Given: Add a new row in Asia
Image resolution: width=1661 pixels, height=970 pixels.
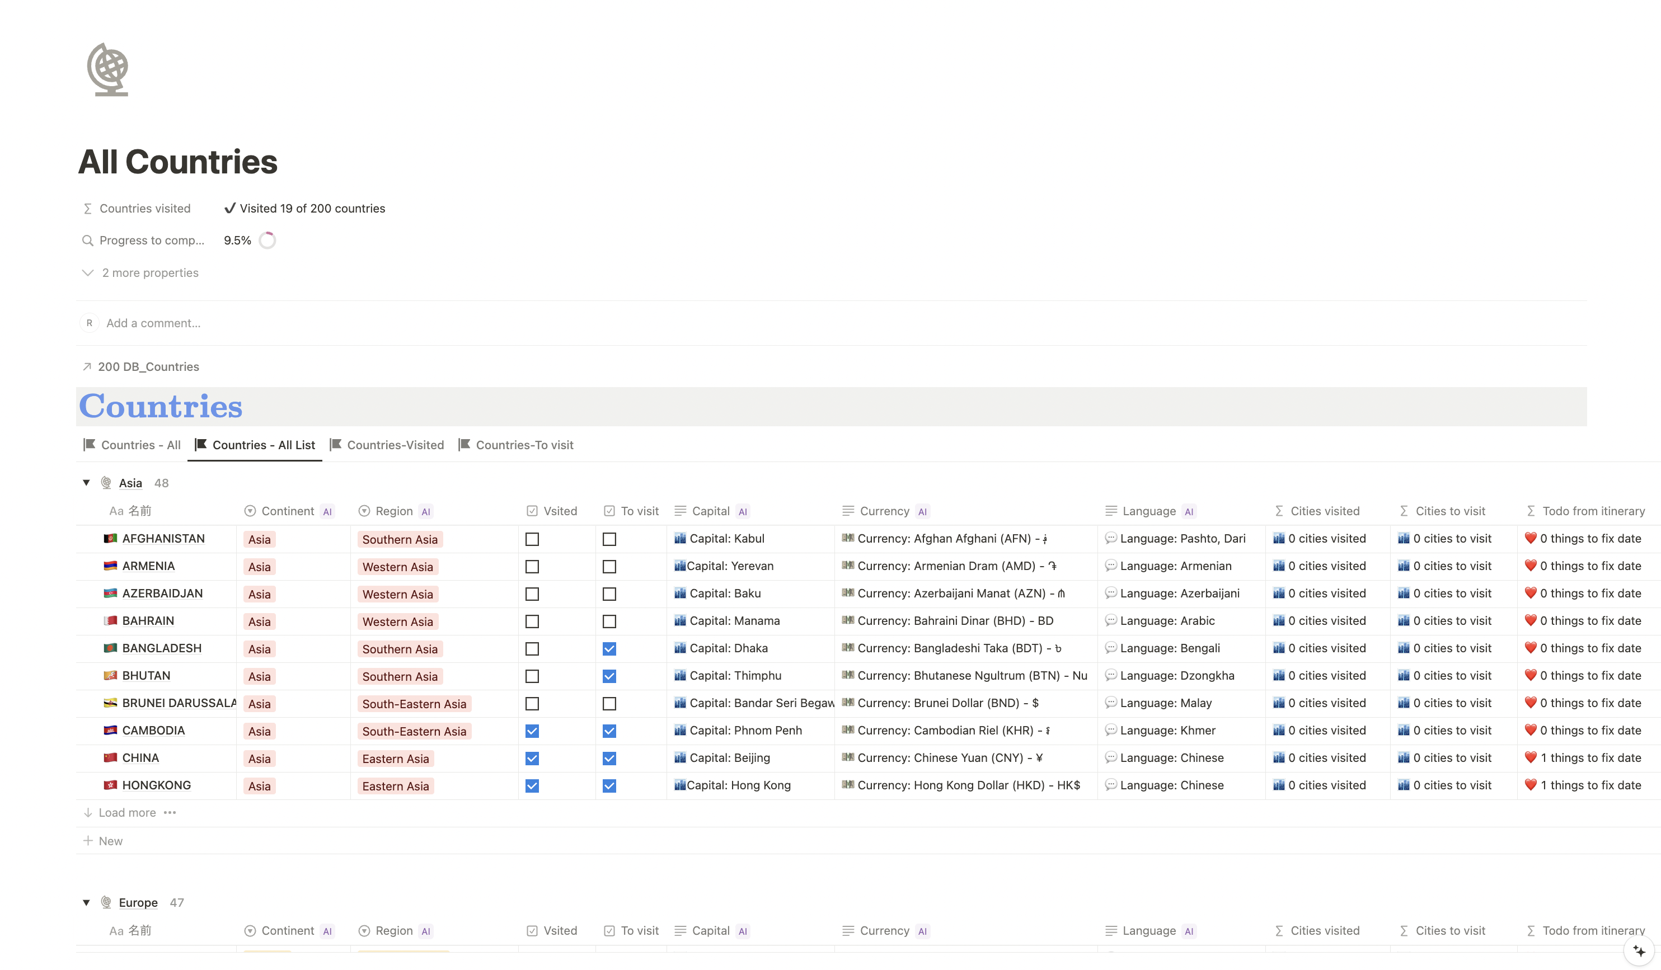Looking at the screenshot, I should (x=103, y=841).
